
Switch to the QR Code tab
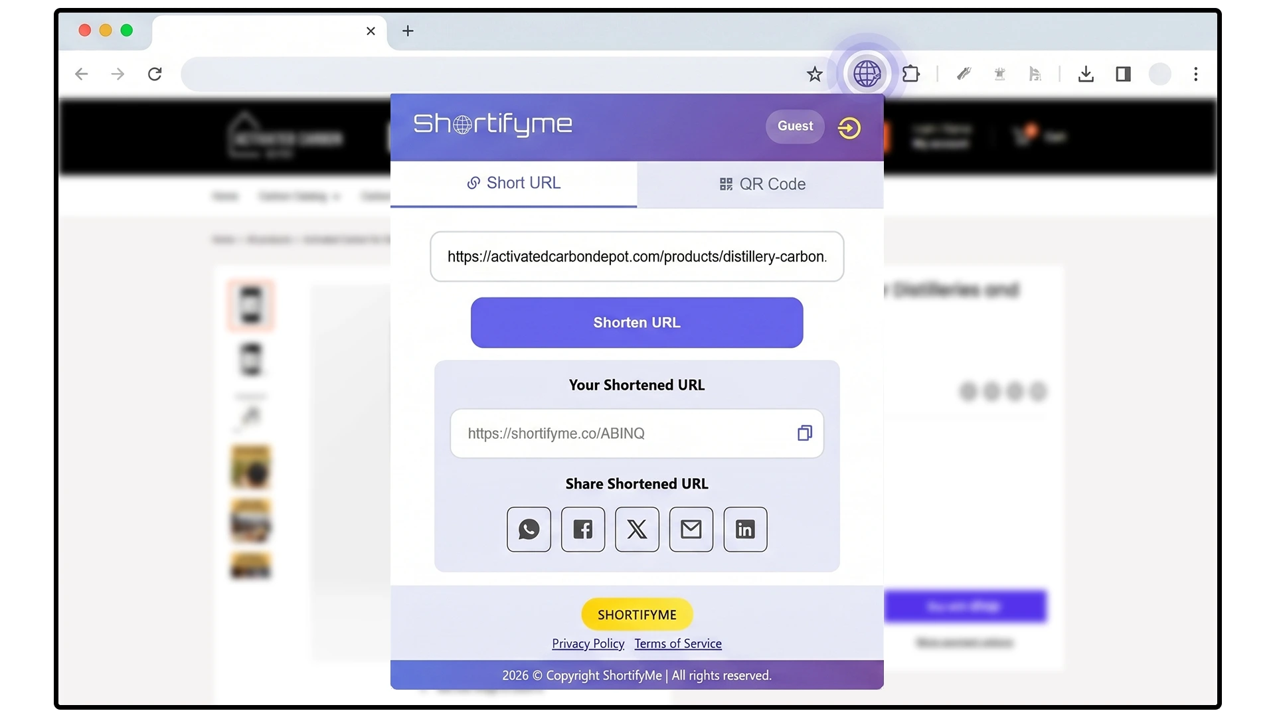760,184
